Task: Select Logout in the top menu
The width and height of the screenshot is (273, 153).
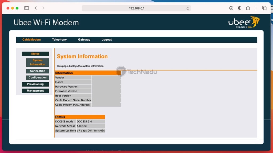Action: (107, 40)
